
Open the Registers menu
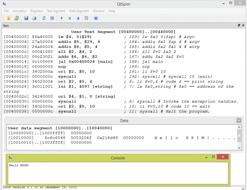(37, 11)
